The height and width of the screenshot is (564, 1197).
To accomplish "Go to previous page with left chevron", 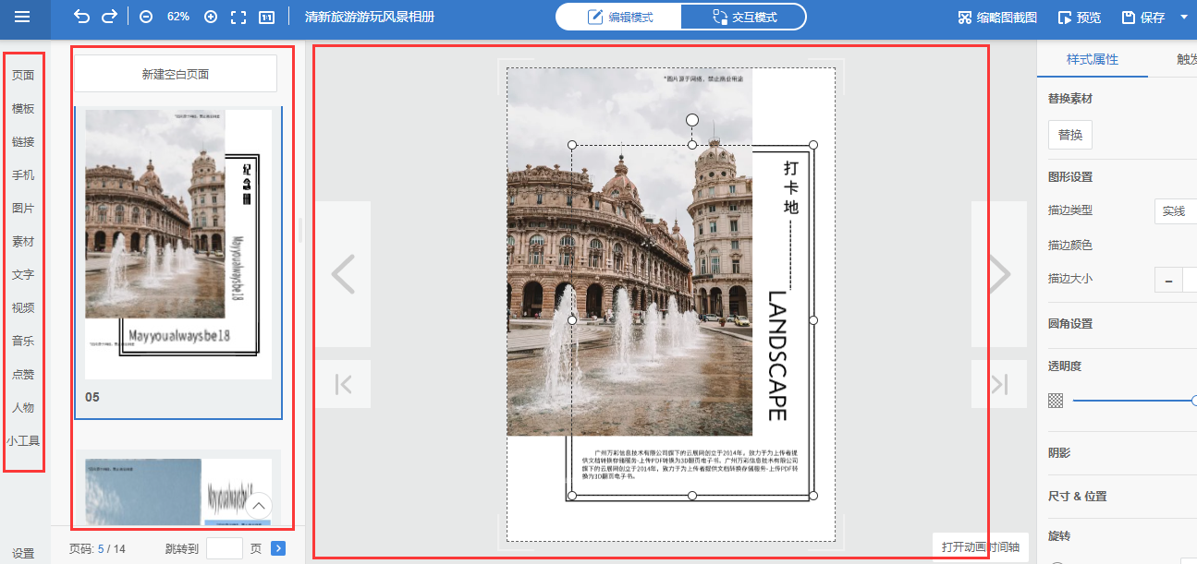I will pos(343,274).
